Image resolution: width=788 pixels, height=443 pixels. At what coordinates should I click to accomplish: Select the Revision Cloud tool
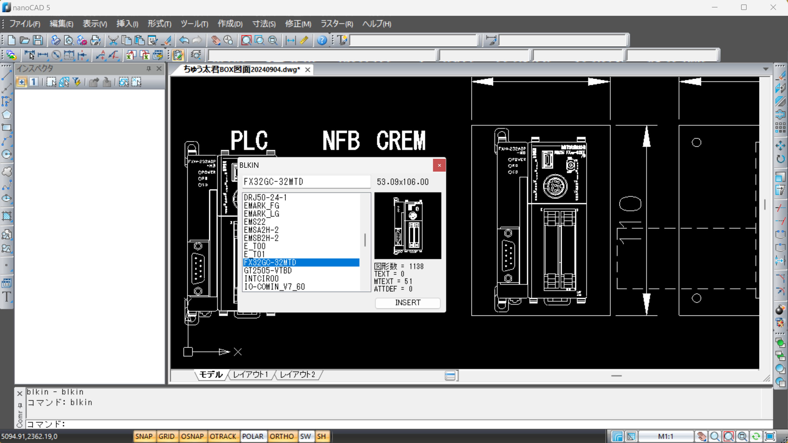click(x=6, y=172)
